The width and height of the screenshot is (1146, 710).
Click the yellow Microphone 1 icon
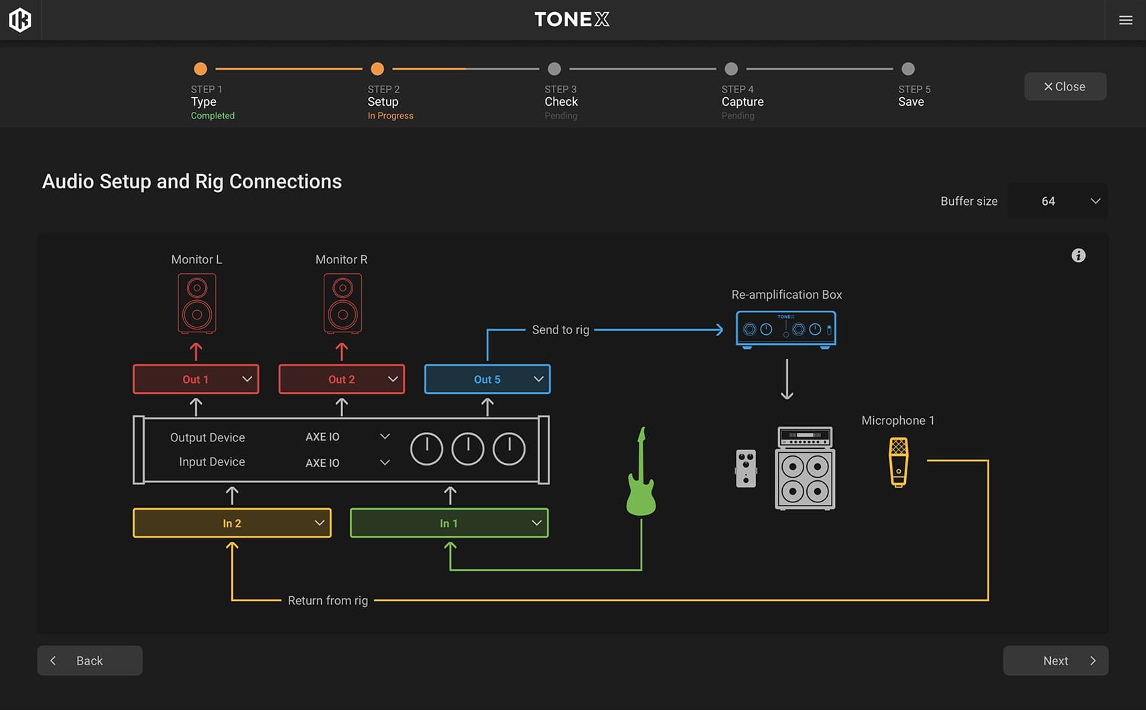[x=898, y=461]
